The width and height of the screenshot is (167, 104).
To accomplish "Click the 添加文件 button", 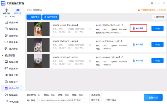I will (34, 17).
